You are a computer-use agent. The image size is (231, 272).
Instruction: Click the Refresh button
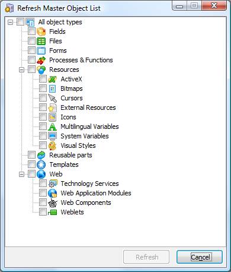(x=146, y=257)
